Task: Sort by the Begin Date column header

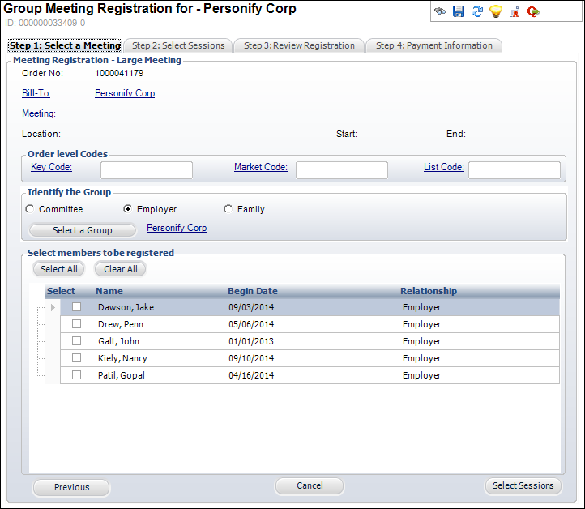Action: click(x=253, y=291)
